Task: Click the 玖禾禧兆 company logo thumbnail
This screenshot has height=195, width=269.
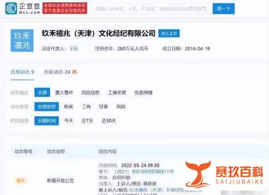Action: [x=22, y=40]
